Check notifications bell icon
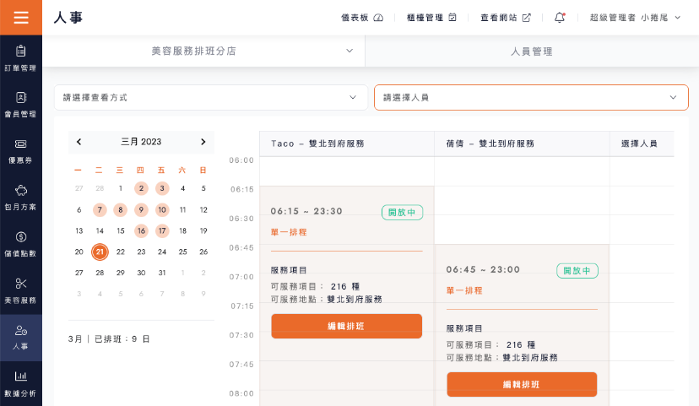This screenshot has height=406, width=699. tap(560, 18)
